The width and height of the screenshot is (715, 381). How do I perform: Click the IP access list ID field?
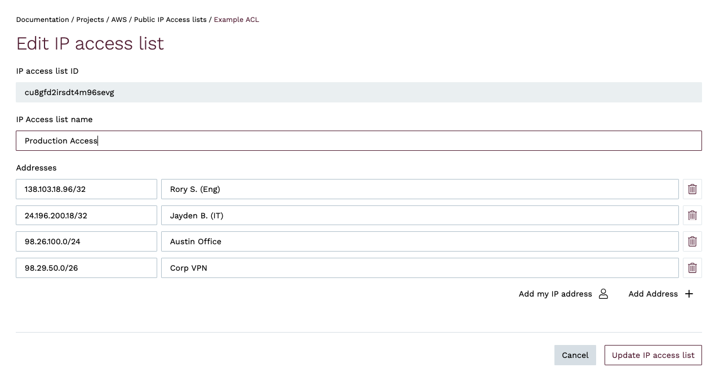[358, 92]
